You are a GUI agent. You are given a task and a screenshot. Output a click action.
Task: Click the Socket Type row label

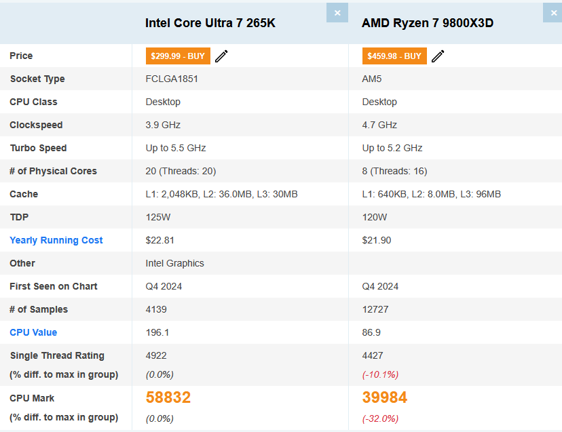pyautogui.click(x=37, y=79)
